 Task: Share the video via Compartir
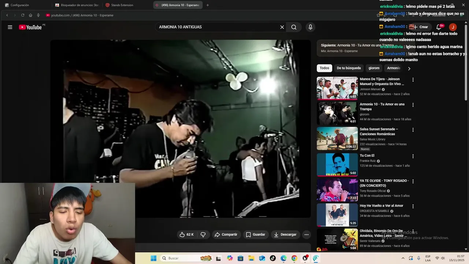(226, 235)
